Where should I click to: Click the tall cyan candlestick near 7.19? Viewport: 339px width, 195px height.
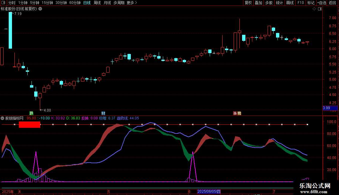[x=10, y=30]
